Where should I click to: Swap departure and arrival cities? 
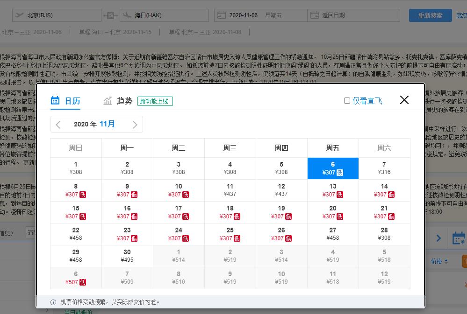point(110,15)
